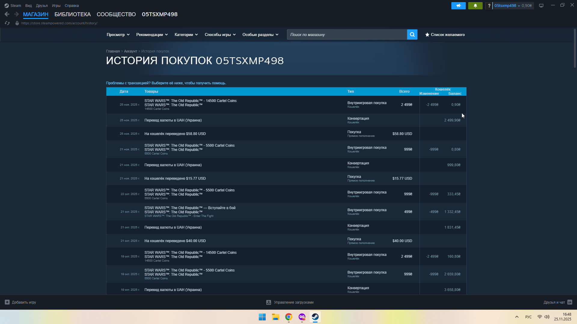
Task: Expand the Категории dropdown menu
Action: pos(186,35)
